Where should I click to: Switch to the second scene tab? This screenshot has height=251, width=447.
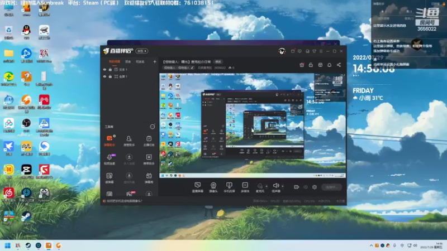pyautogui.click(x=128, y=62)
